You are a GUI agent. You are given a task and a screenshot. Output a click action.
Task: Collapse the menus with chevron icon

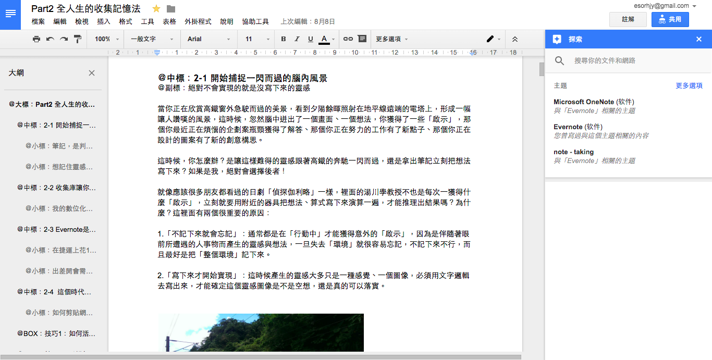pos(515,39)
